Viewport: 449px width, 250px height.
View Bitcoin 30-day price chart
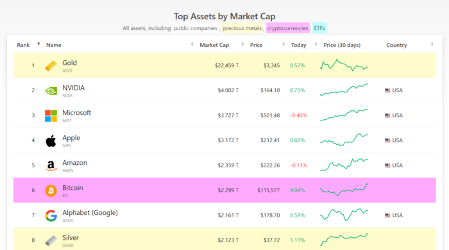point(344,190)
